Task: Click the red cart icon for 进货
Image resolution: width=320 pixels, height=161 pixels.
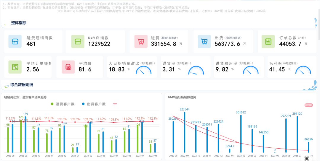Action: [x=141, y=42]
